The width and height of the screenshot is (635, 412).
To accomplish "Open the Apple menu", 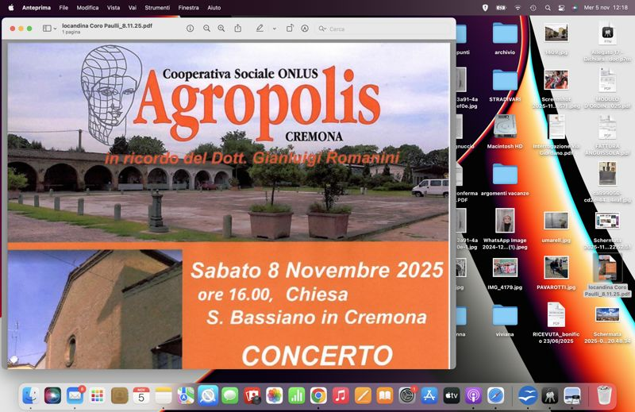I will point(10,7).
